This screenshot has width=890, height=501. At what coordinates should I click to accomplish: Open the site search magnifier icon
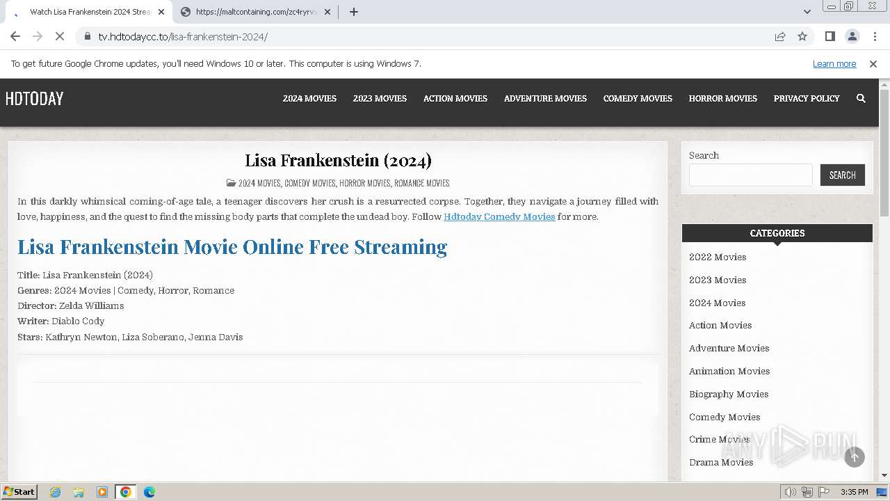861,99
